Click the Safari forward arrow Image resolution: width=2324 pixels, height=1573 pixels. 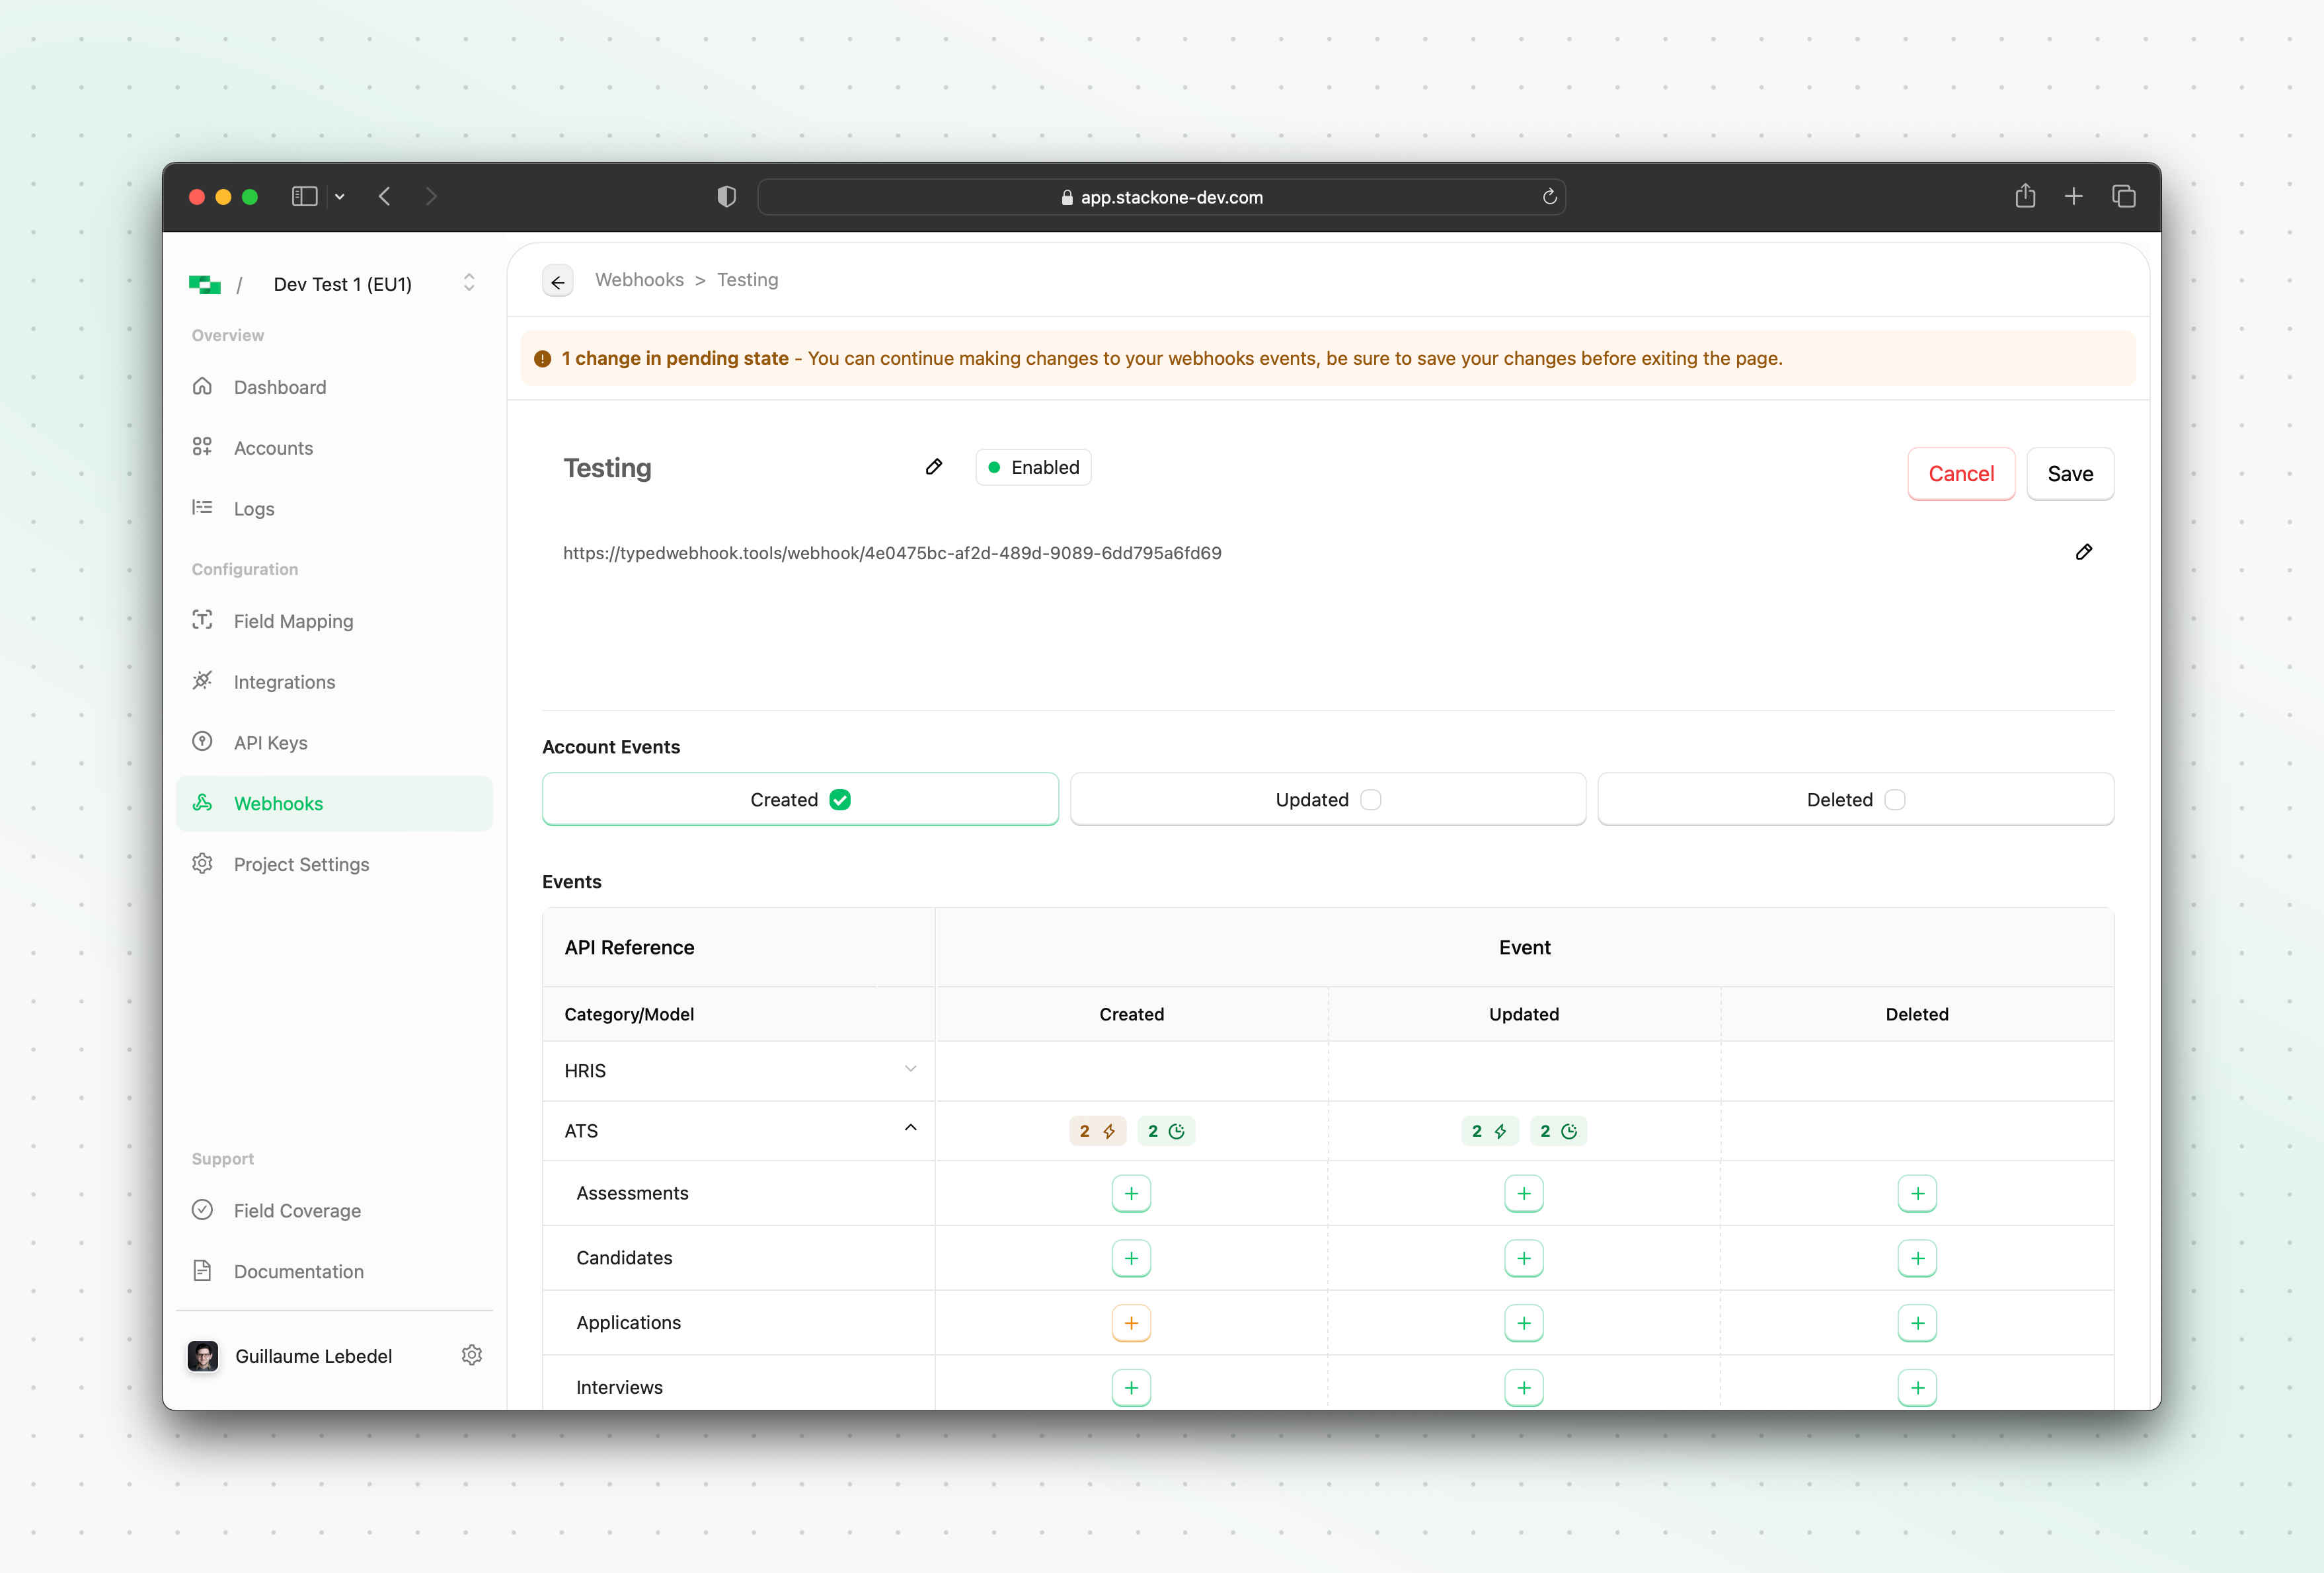point(431,197)
